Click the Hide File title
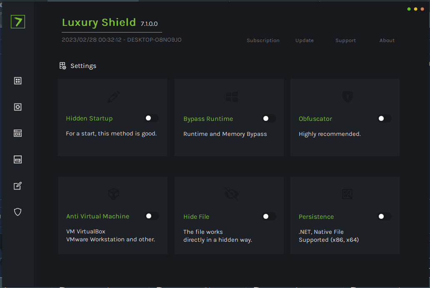This screenshot has height=288, width=430. pyautogui.click(x=196, y=217)
